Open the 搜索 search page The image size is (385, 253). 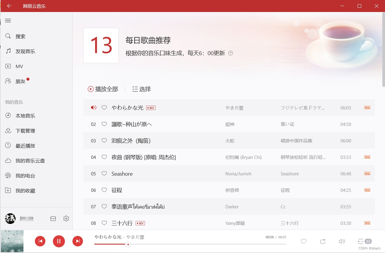36,36
